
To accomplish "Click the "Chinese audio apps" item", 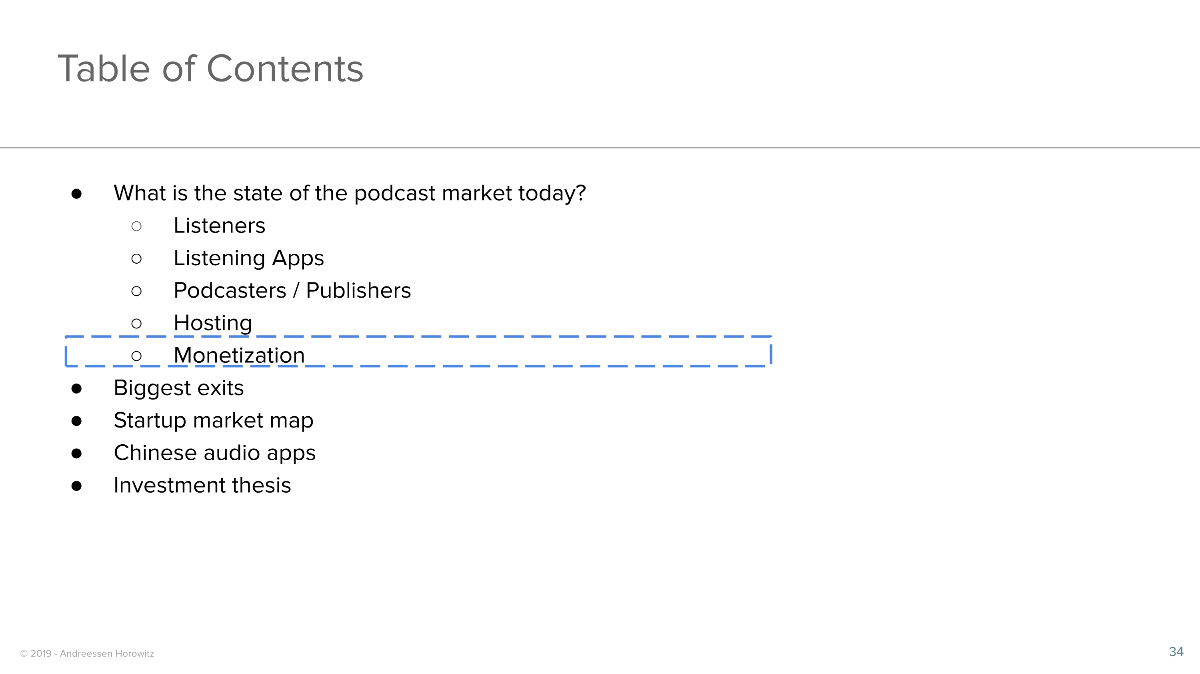I will tap(214, 453).
